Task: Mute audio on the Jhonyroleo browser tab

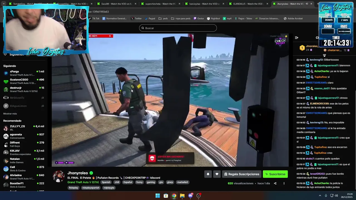Action: [307, 4]
